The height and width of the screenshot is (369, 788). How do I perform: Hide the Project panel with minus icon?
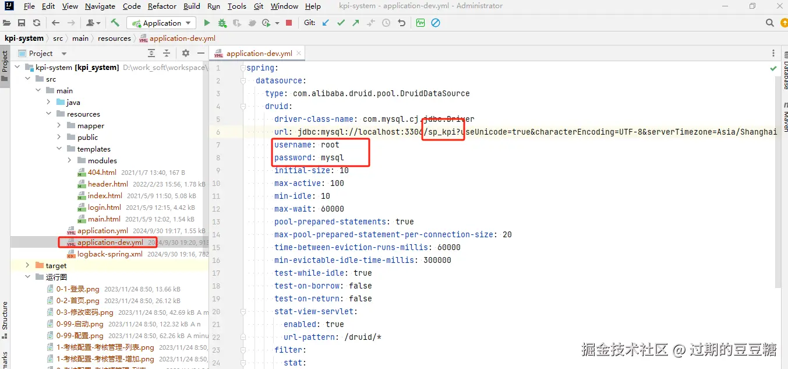pyautogui.click(x=200, y=53)
